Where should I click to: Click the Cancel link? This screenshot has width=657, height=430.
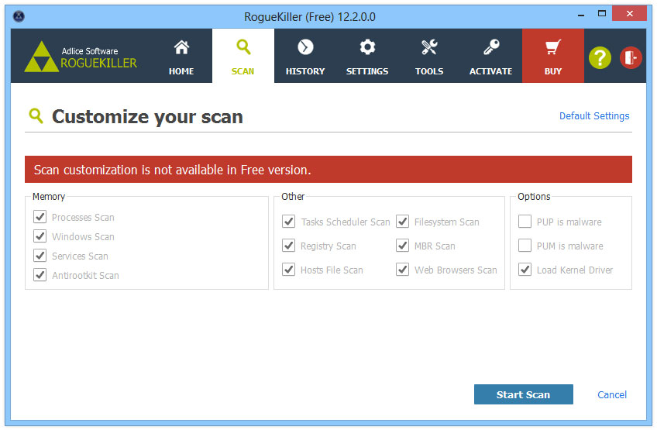612,395
